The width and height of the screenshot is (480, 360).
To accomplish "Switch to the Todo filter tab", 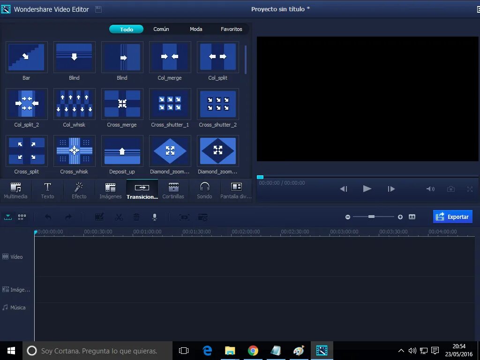I will click(127, 29).
